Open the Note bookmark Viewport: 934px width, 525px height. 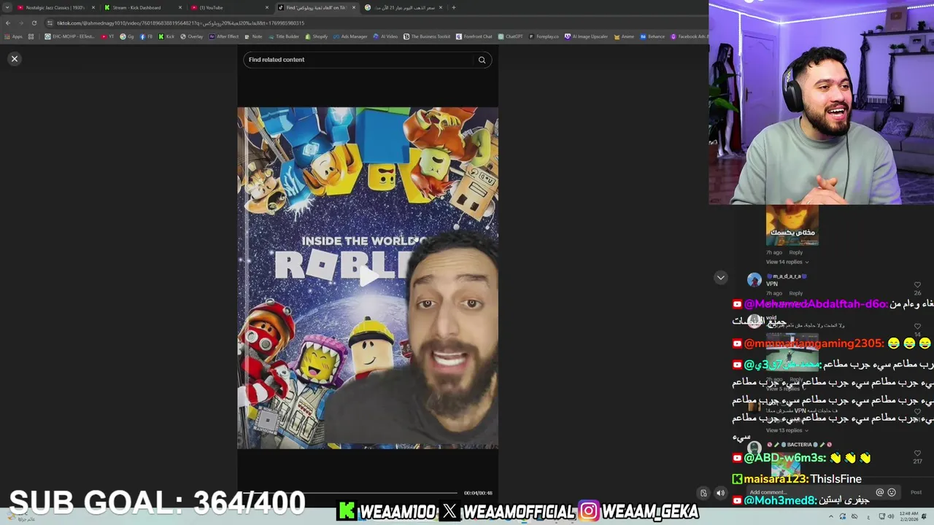[253, 36]
